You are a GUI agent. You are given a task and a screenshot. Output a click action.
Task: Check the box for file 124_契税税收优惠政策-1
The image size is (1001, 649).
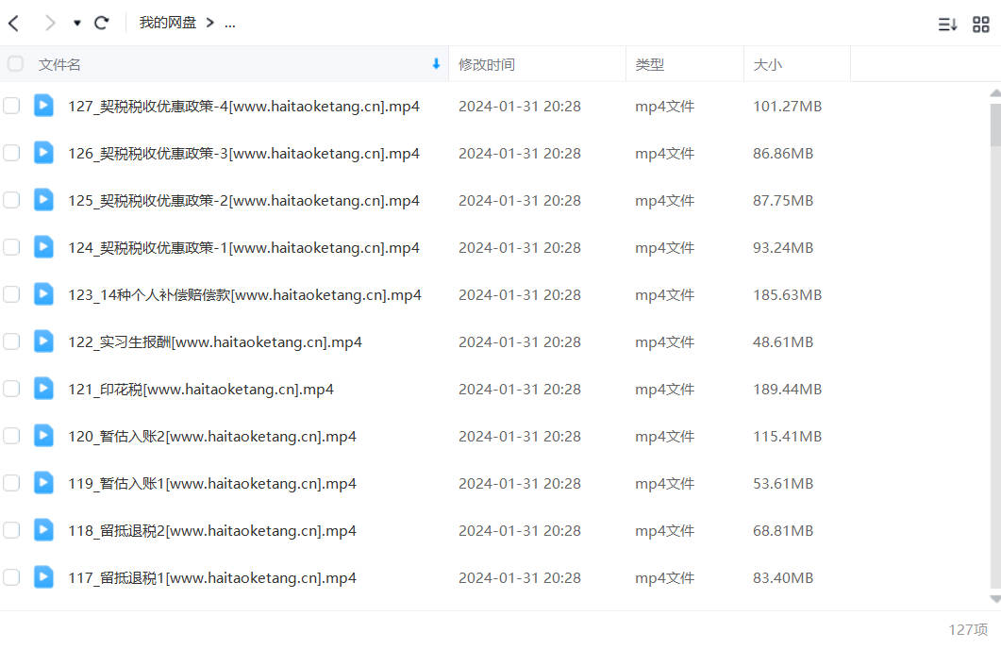pyautogui.click(x=11, y=247)
